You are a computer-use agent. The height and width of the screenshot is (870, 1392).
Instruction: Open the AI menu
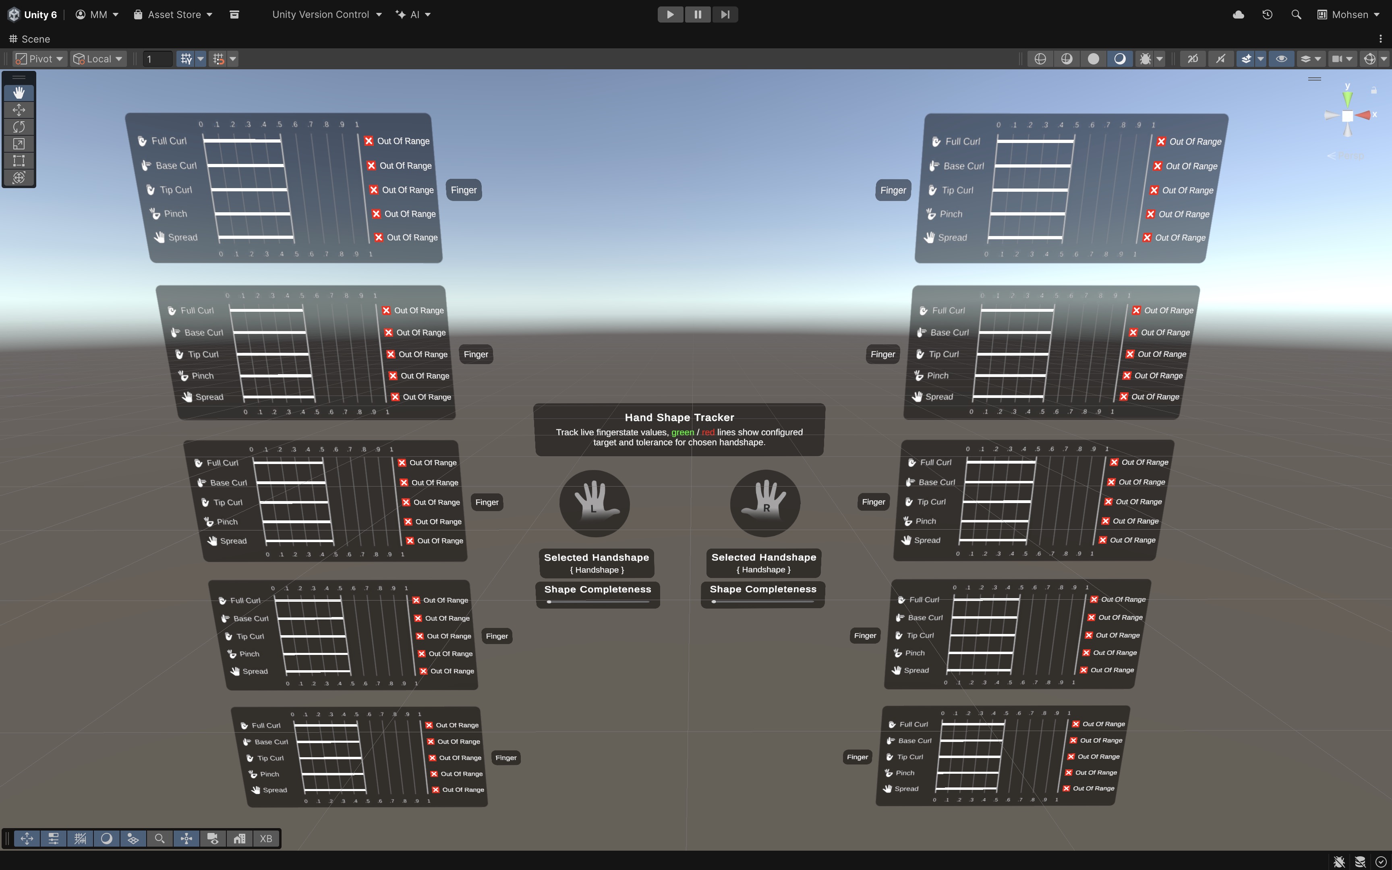[413, 14]
